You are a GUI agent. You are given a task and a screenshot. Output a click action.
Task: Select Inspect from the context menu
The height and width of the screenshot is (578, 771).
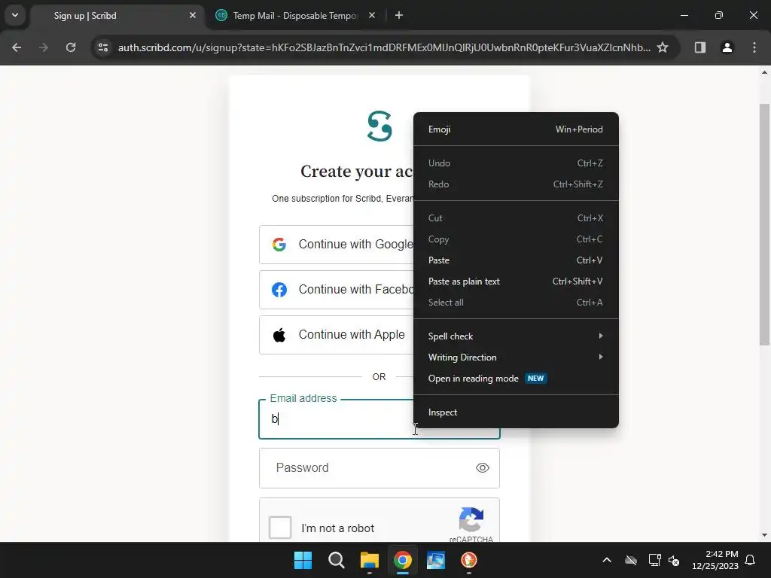click(516, 412)
